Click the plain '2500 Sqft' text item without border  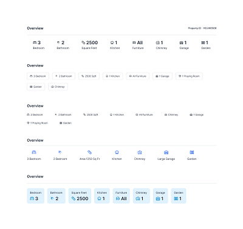(x=91, y=114)
